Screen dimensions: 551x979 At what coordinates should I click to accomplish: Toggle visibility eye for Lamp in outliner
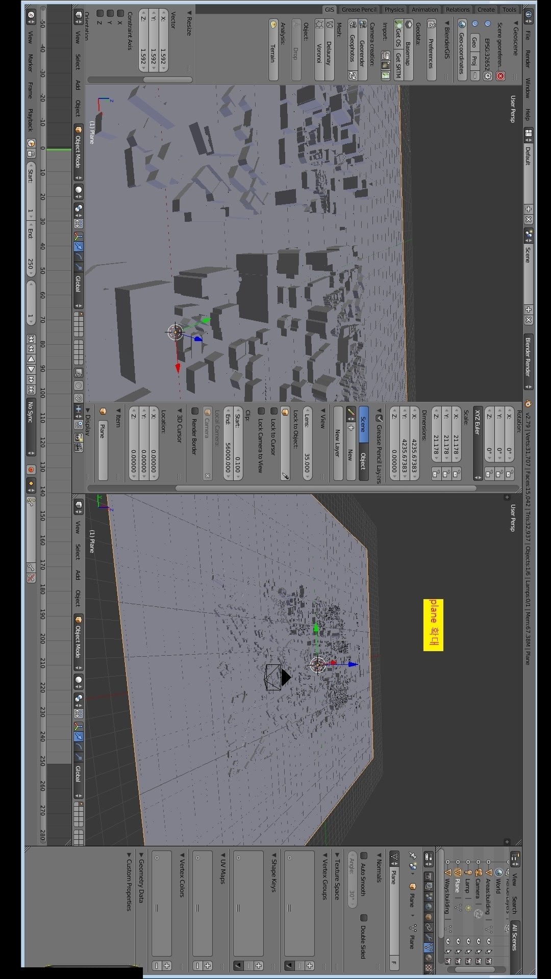pyautogui.click(x=468, y=941)
